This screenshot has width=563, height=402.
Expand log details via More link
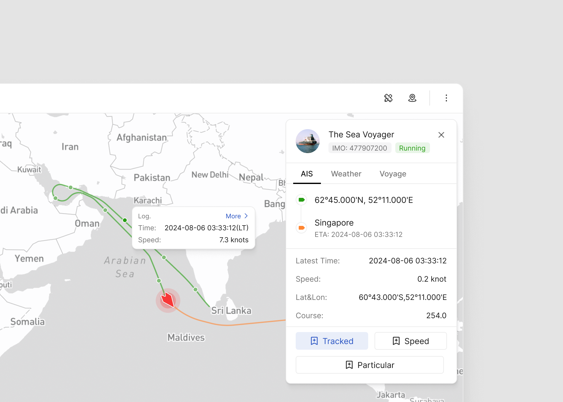[237, 216]
